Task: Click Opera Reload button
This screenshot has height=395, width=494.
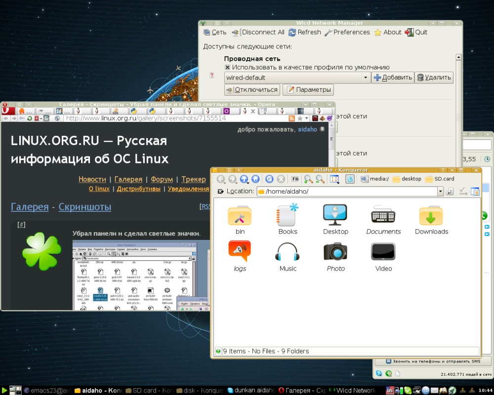Action: coord(29,118)
